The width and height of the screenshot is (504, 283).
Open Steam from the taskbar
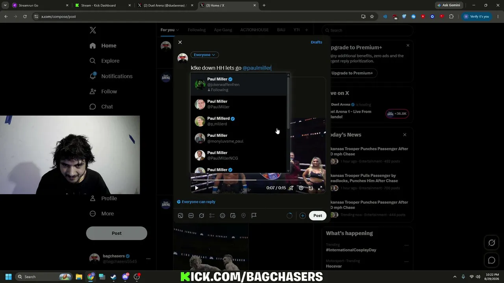[113, 277]
